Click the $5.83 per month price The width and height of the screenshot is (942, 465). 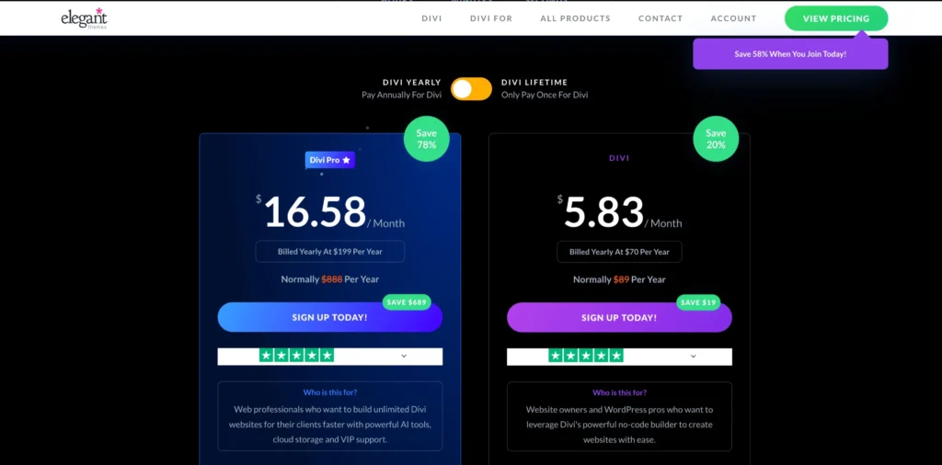(619, 211)
